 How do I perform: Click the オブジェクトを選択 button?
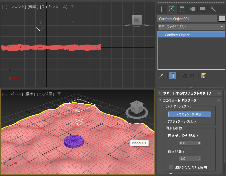coord(189,114)
